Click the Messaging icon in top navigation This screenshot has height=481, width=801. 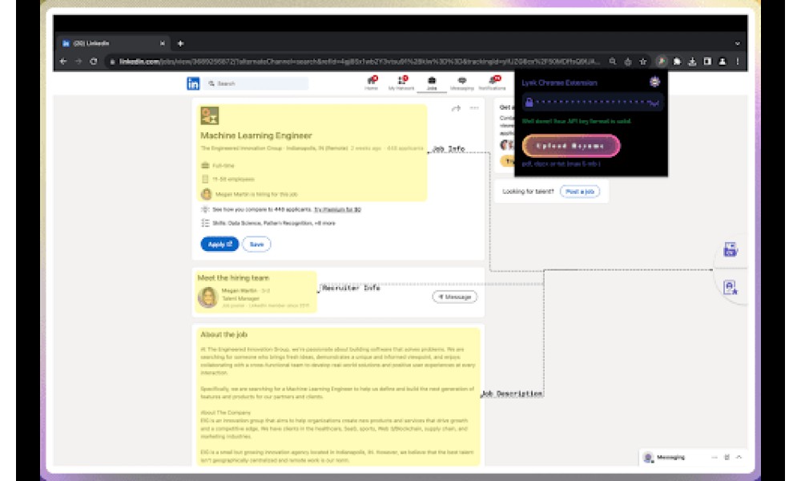(462, 83)
